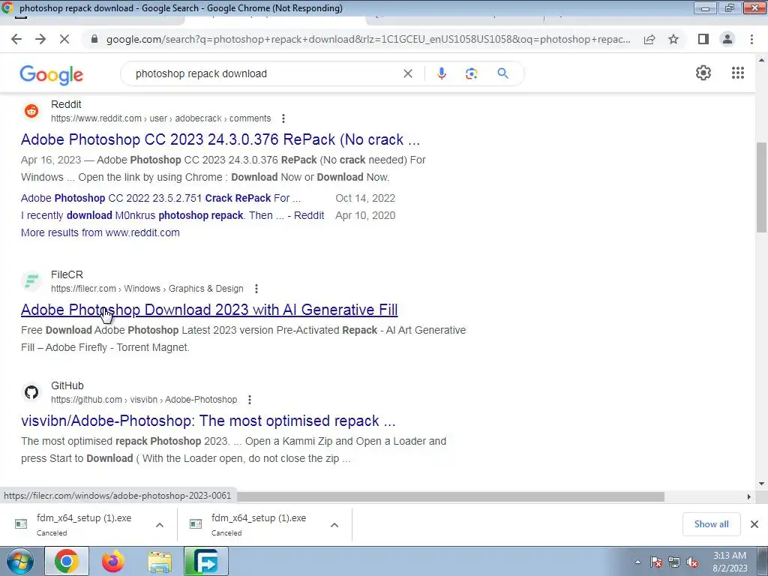Viewport: 768px width, 576px height.
Task: Click the filecr.com breadcrumb URL text
Action: click(x=147, y=289)
